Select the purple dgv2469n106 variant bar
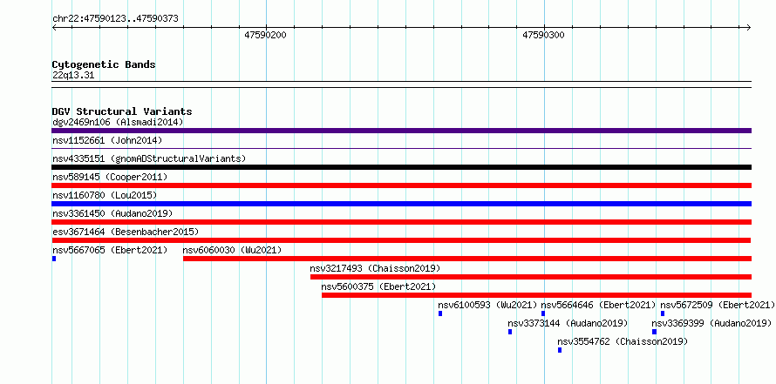 click(401, 131)
